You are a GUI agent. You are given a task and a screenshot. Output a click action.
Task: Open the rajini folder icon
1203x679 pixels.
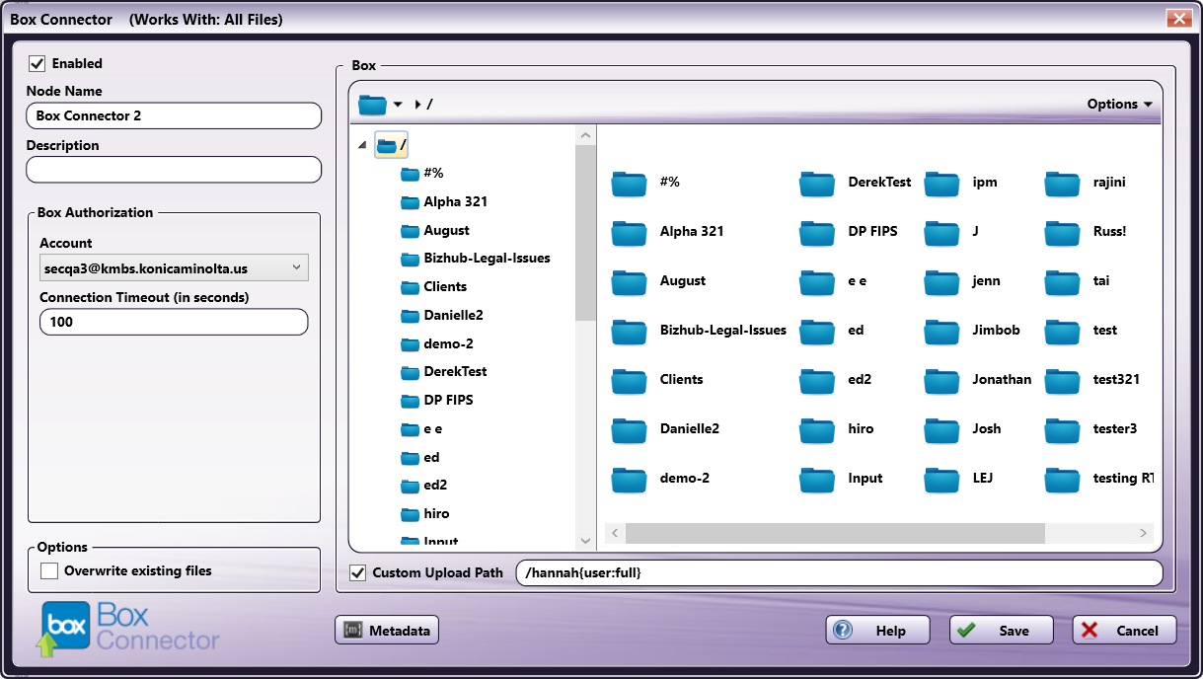(1062, 183)
